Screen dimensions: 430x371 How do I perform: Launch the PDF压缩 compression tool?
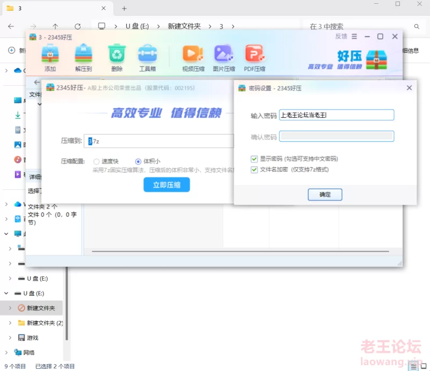pos(254,58)
